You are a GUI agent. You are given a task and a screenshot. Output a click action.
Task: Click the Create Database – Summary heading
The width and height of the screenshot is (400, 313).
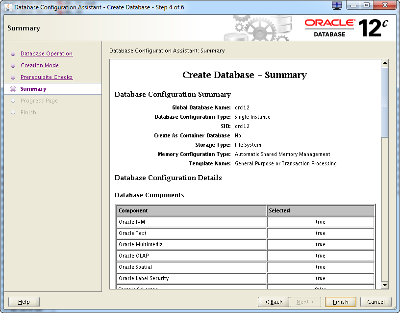[245, 75]
